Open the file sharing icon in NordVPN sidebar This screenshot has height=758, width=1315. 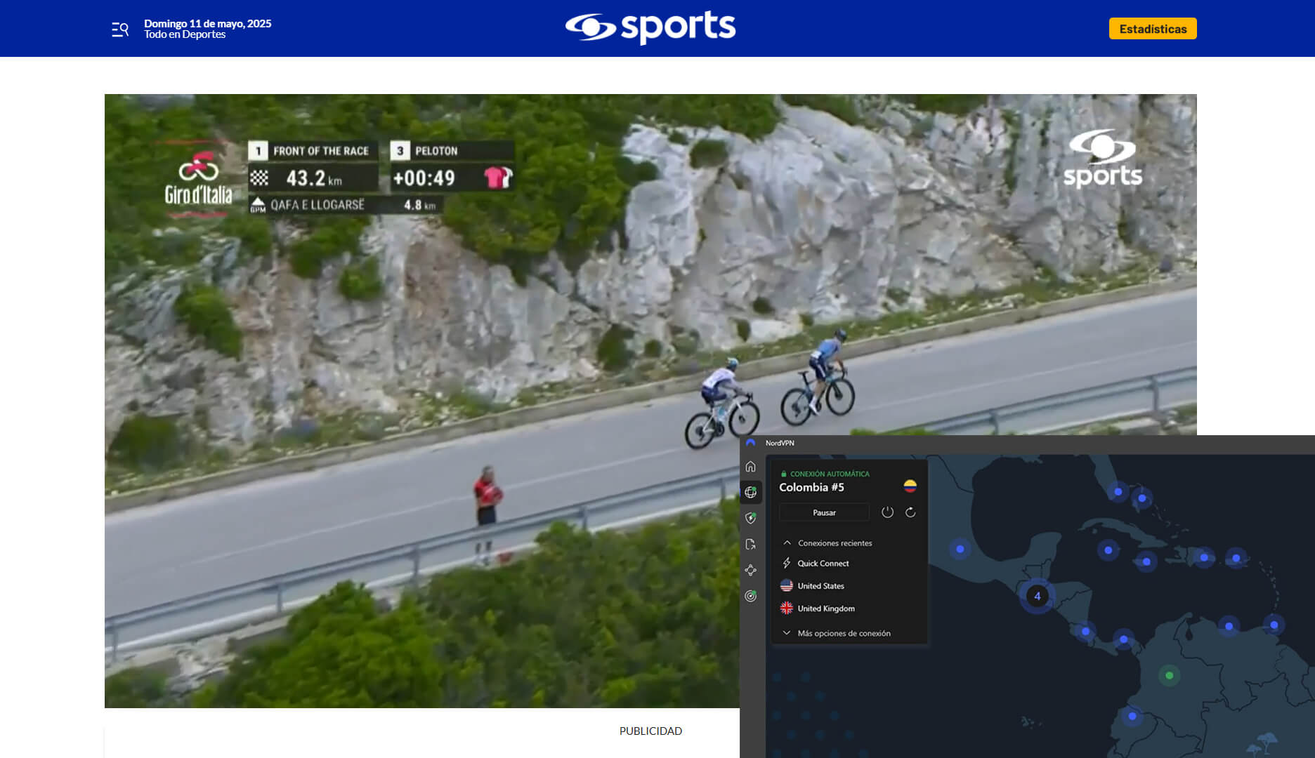pos(751,544)
